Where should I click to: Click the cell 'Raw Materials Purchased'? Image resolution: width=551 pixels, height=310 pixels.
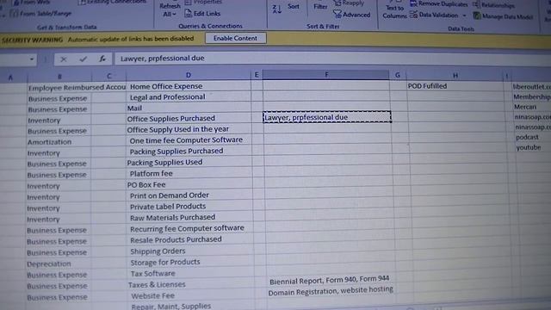pyautogui.click(x=172, y=218)
